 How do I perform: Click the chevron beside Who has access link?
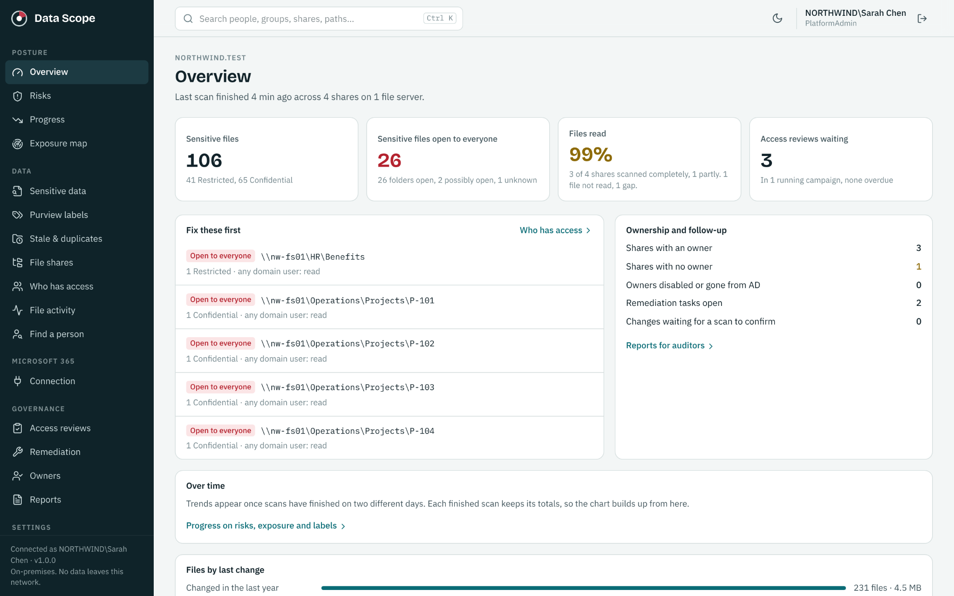tap(588, 230)
